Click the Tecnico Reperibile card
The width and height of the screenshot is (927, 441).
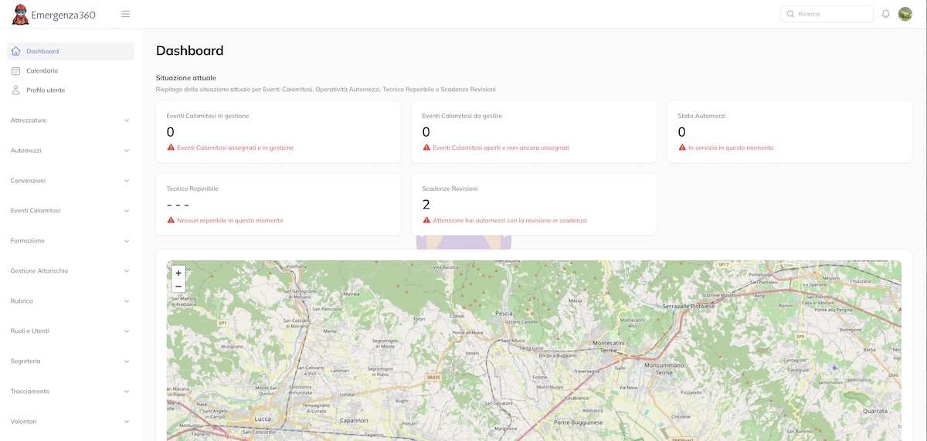(x=278, y=204)
